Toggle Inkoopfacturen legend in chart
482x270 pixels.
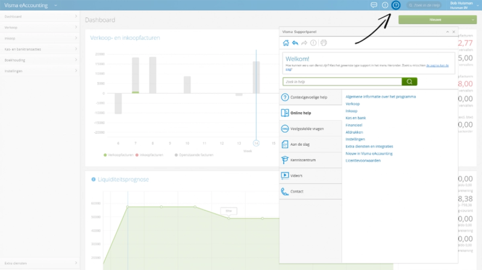click(x=149, y=155)
